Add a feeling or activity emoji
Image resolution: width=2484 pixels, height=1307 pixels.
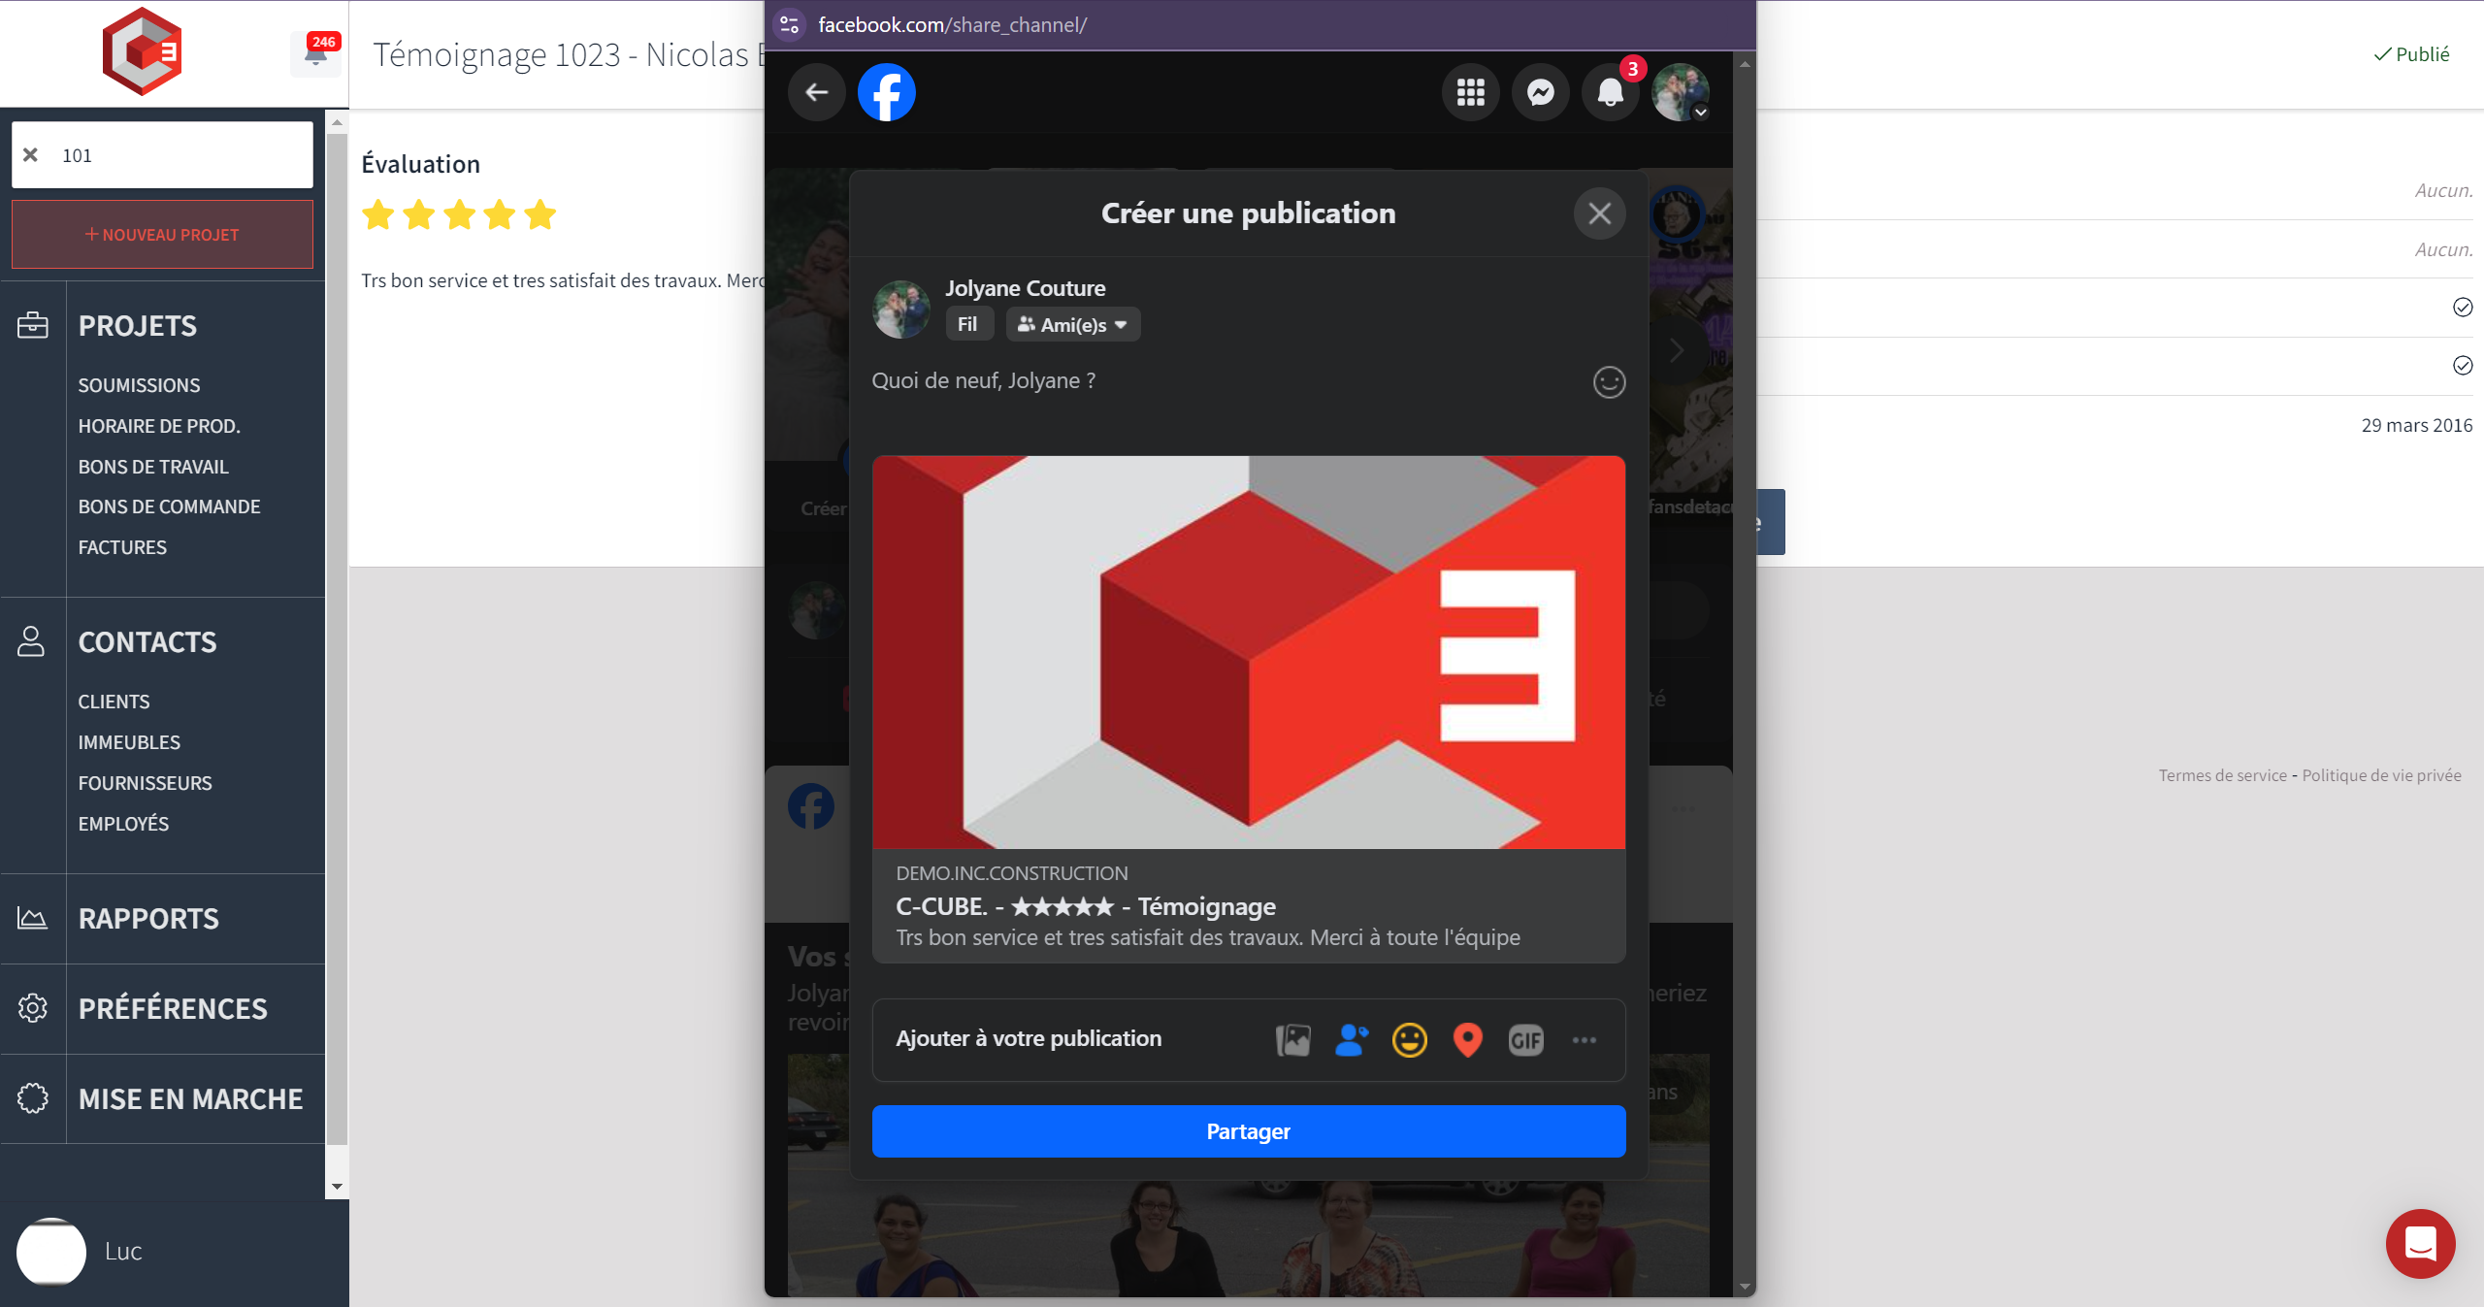(1410, 1040)
